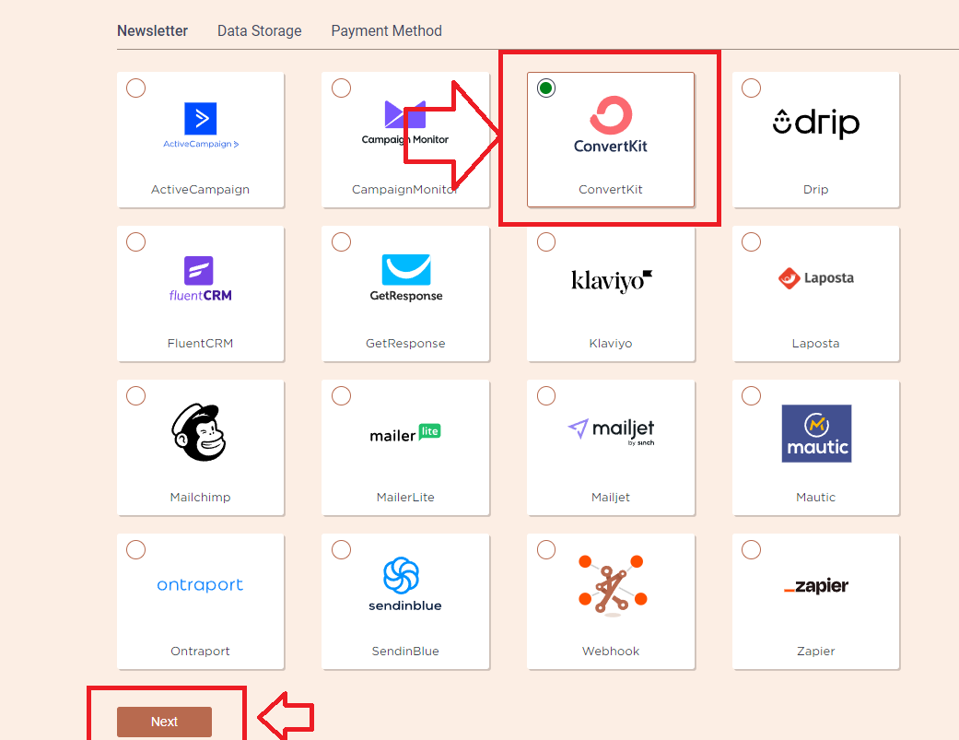This screenshot has width=959, height=740.
Task: Click the GetResponse logo
Action: point(406,278)
